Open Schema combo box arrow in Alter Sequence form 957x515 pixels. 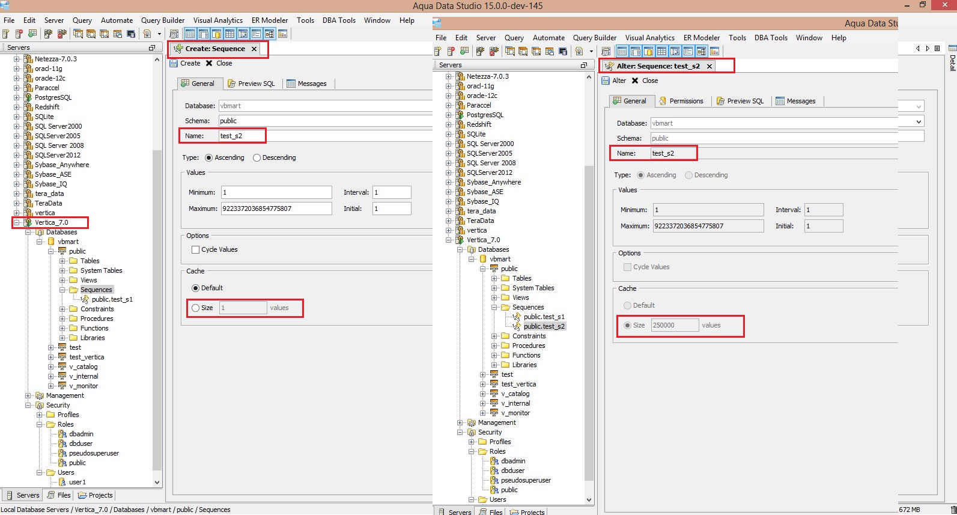click(x=919, y=121)
